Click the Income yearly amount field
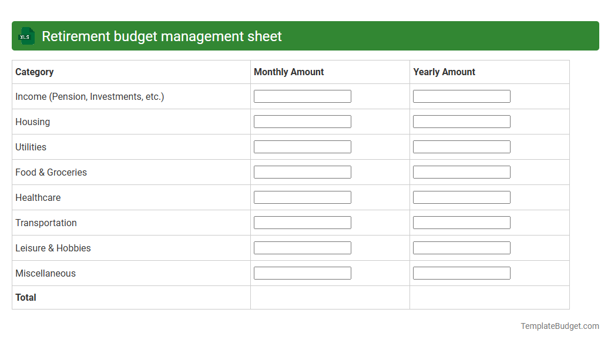The image size is (611, 343). (462, 96)
